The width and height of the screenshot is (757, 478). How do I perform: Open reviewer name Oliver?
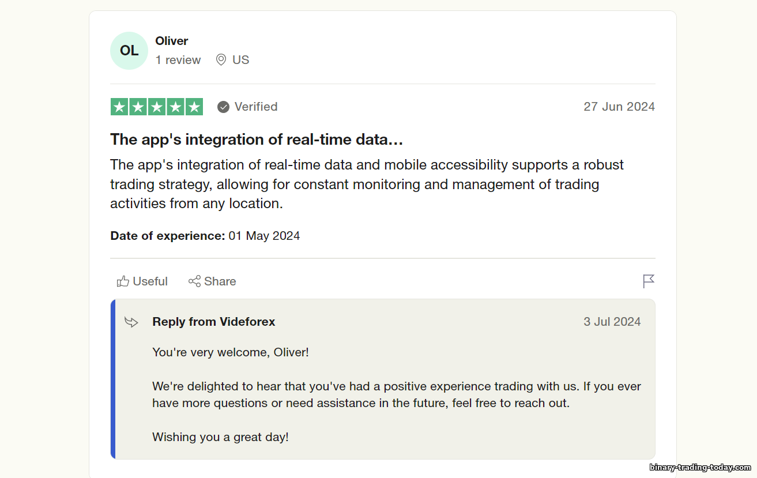click(x=172, y=41)
